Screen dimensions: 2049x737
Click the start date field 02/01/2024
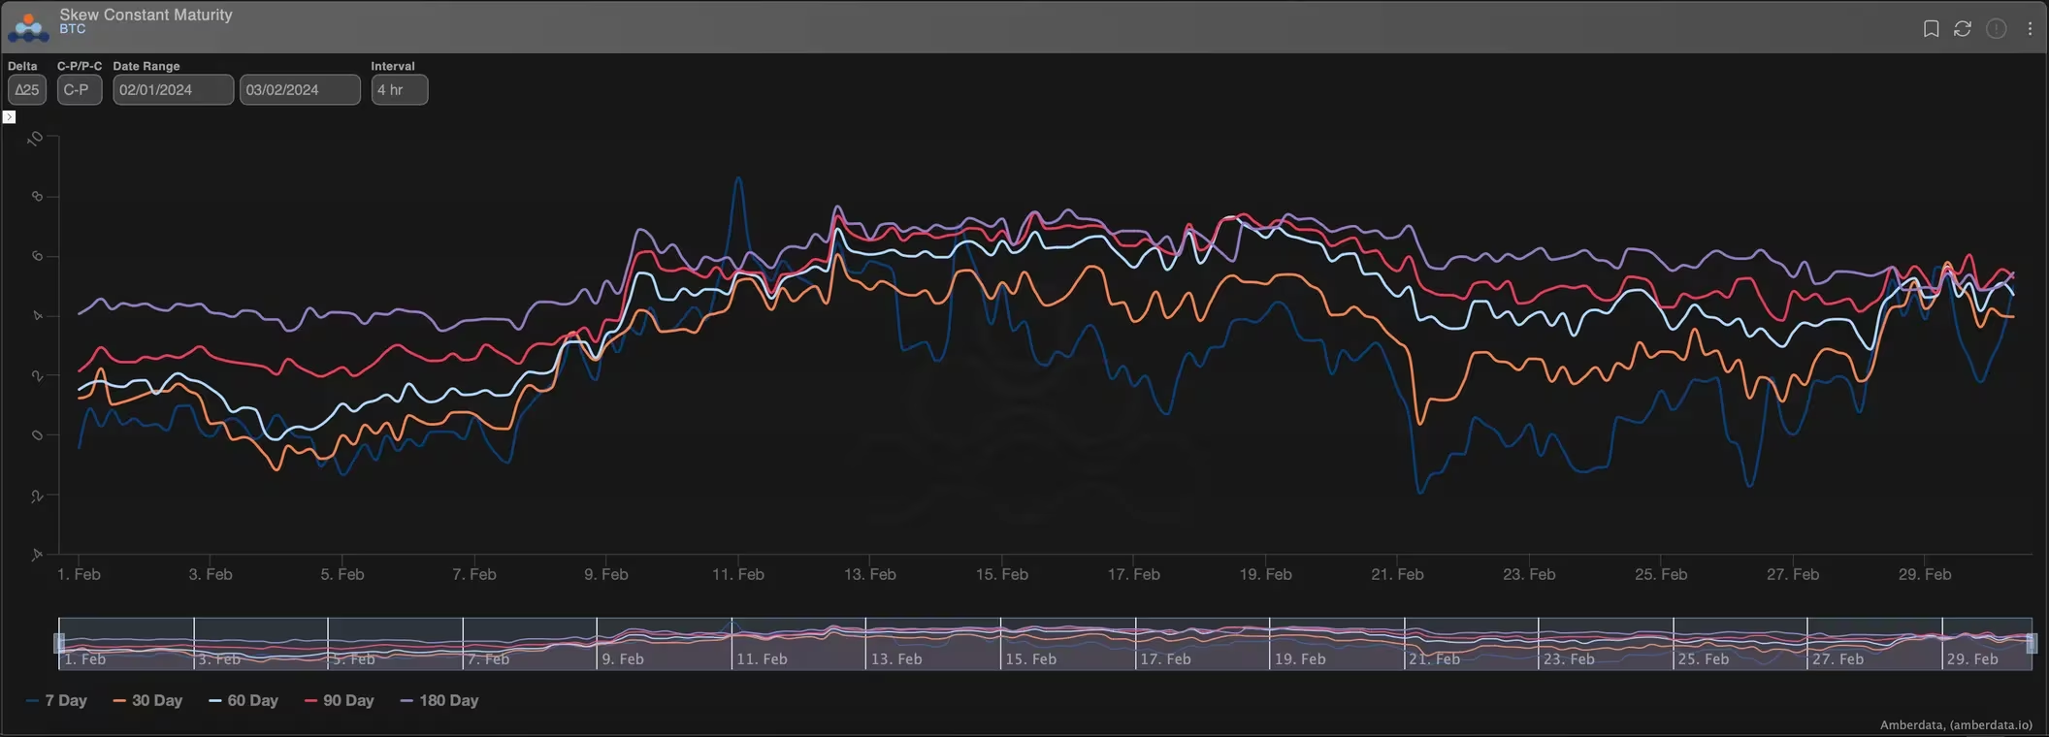click(x=173, y=90)
